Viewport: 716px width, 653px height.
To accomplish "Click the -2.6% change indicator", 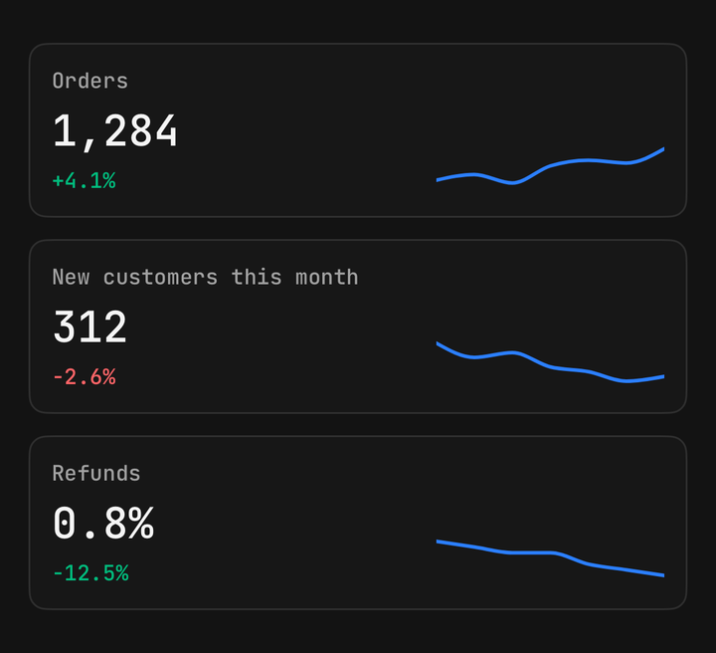I will click(84, 377).
